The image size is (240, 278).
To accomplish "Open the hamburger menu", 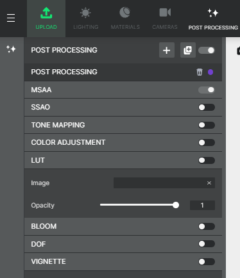I will 11,18.
